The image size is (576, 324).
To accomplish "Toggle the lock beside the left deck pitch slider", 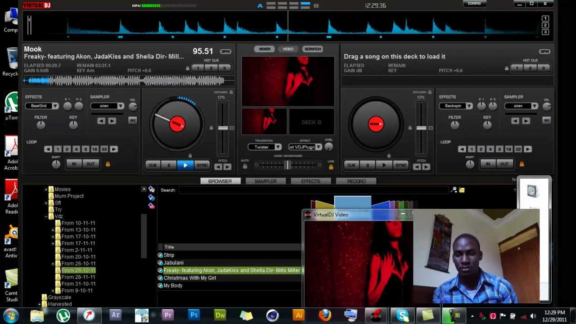I will (211, 128).
